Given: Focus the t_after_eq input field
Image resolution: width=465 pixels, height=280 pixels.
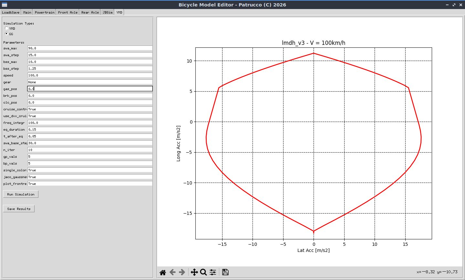Looking at the screenshot, I should pos(90,136).
